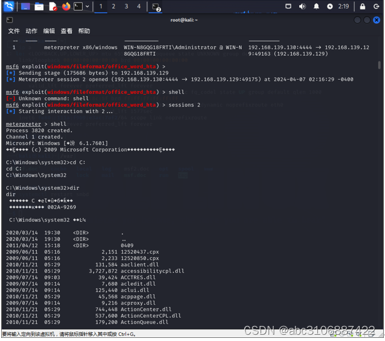Open the display settings tray icon

(288, 6)
